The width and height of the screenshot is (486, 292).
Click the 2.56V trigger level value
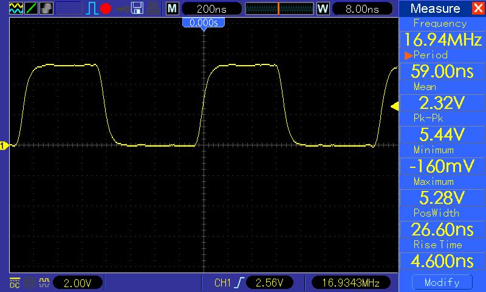[x=269, y=283]
